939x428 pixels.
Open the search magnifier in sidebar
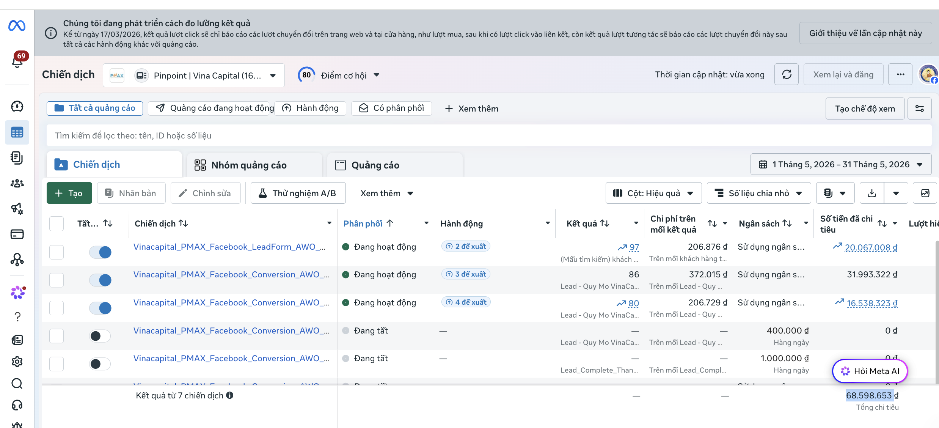coord(17,384)
